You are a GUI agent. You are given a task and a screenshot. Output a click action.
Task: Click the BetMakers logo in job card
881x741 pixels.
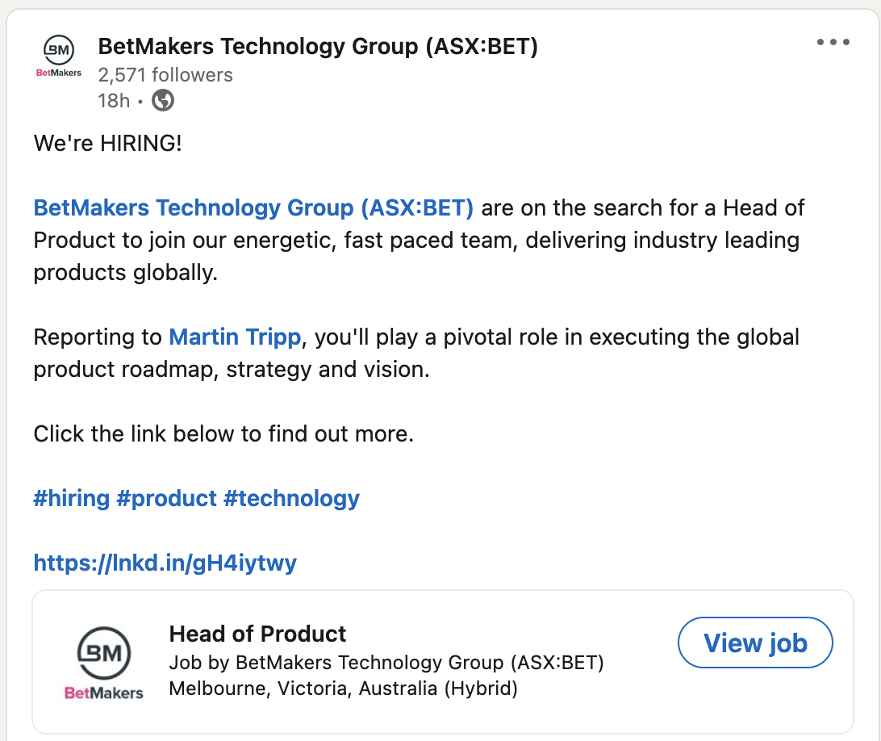click(x=103, y=663)
